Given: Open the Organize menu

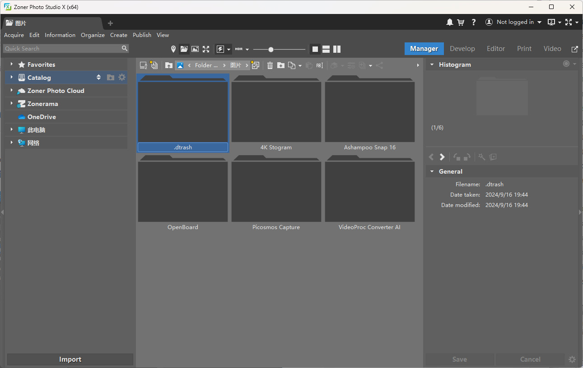Looking at the screenshot, I should click(93, 35).
